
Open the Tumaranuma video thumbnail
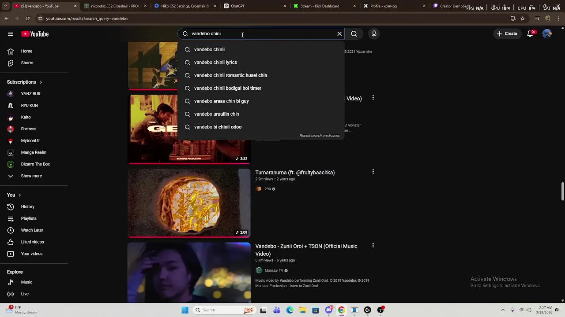tap(189, 203)
